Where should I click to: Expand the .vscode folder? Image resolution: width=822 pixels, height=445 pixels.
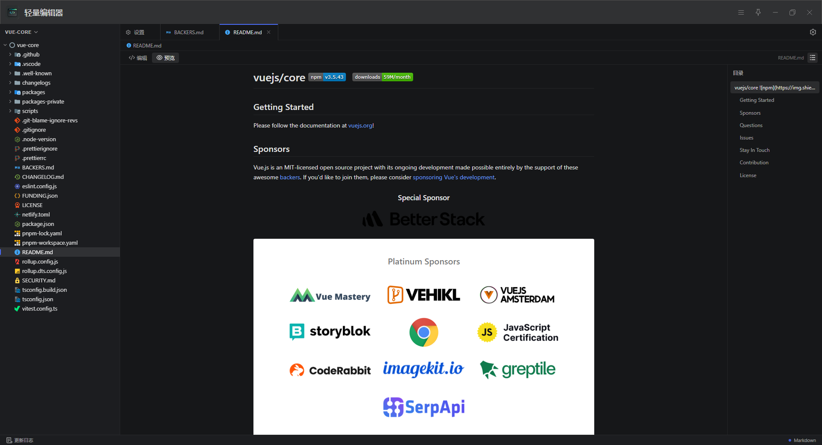(x=10, y=64)
